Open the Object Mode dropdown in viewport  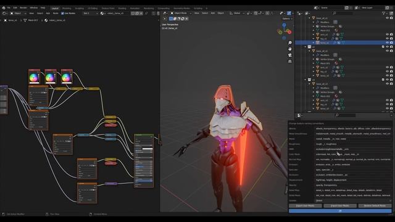pyautogui.click(x=181, y=13)
